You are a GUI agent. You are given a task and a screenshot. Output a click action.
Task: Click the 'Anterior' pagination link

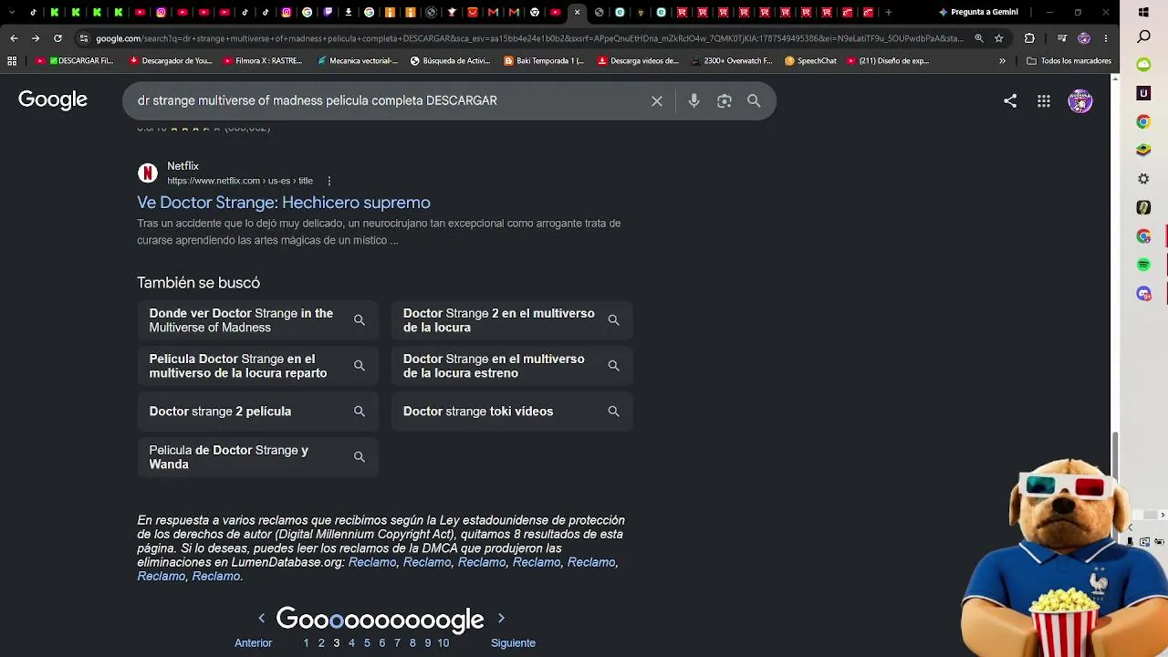253,643
